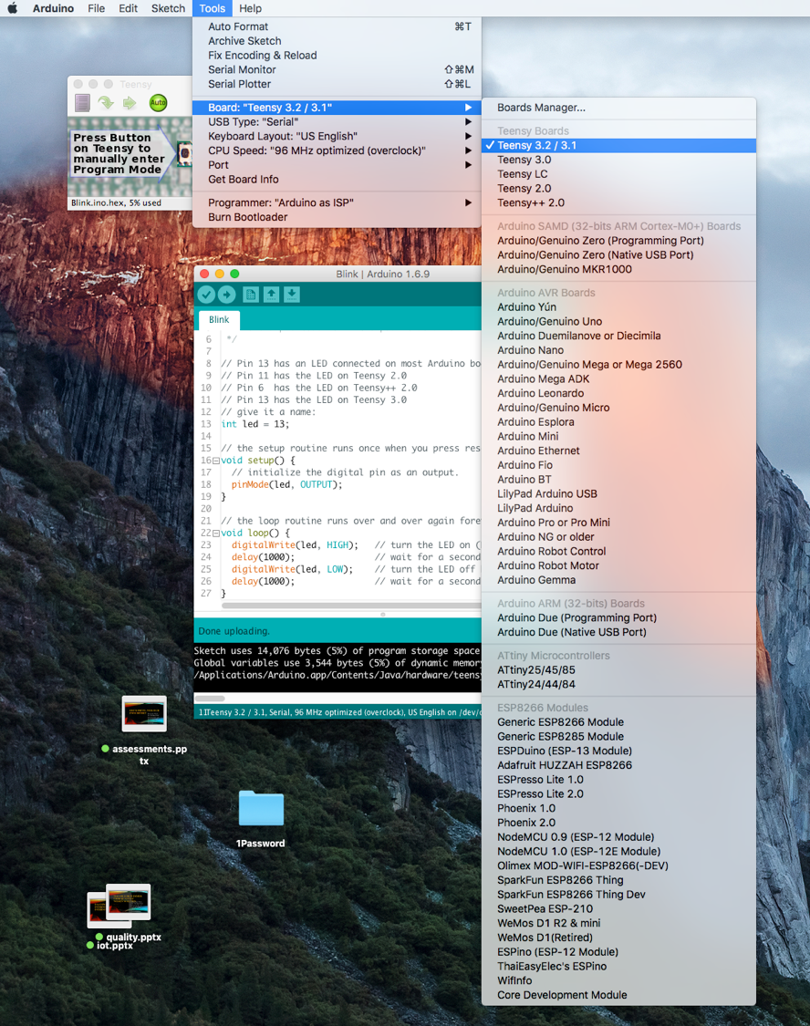The image size is (810, 1026).
Task: Select NodeMCU 1.0 (ESP-12E Module)
Action: pyautogui.click(x=619, y=851)
